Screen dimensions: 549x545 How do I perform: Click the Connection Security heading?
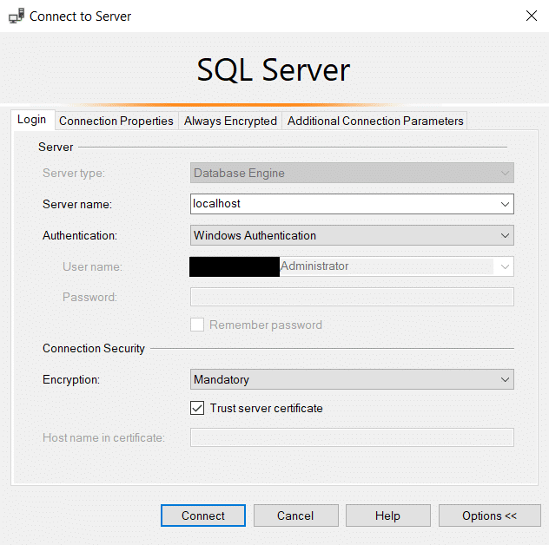pos(94,348)
